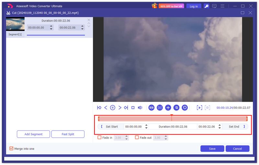Click the play segment bracket icon
This screenshot has width=259, height=165.
coord(200,108)
